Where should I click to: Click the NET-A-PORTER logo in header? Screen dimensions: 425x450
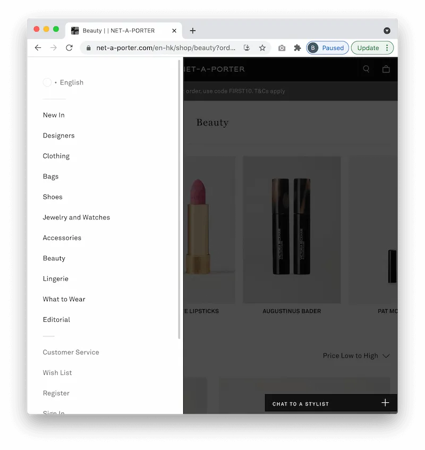[214, 69]
